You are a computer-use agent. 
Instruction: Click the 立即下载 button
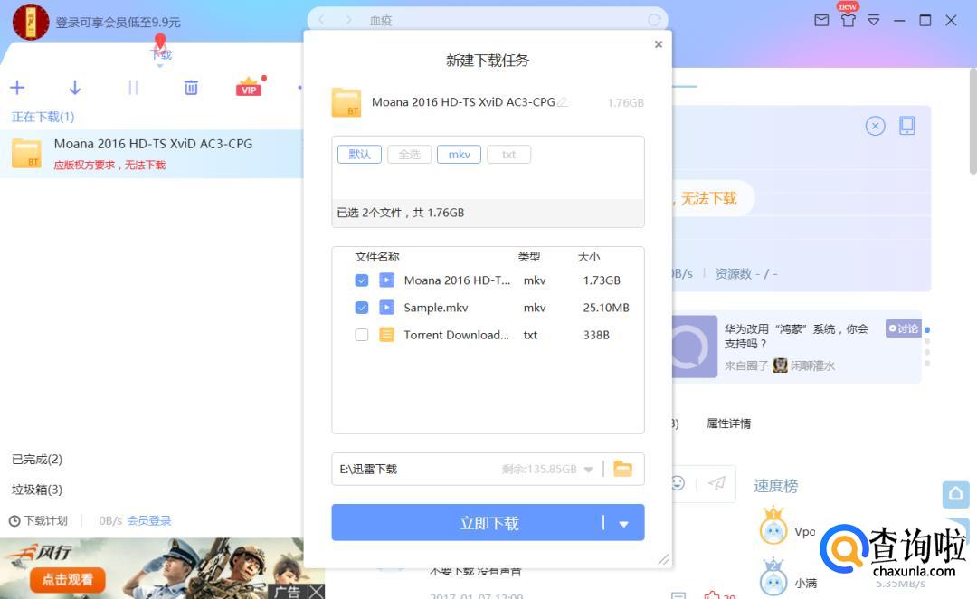pyautogui.click(x=488, y=522)
